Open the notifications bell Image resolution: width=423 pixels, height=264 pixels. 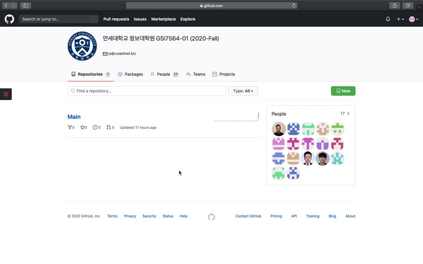click(388, 19)
